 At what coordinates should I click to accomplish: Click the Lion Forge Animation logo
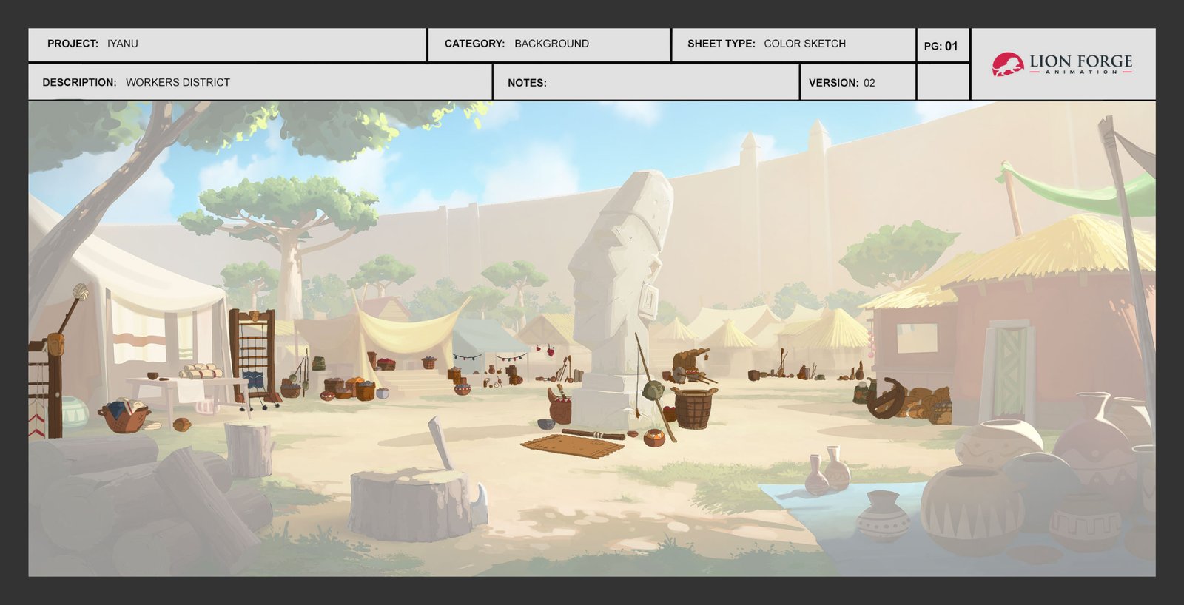pos(1062,64)
